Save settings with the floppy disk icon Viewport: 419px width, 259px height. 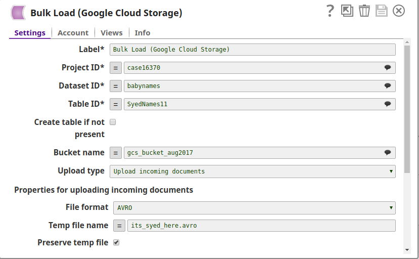(x=381, y=11)
